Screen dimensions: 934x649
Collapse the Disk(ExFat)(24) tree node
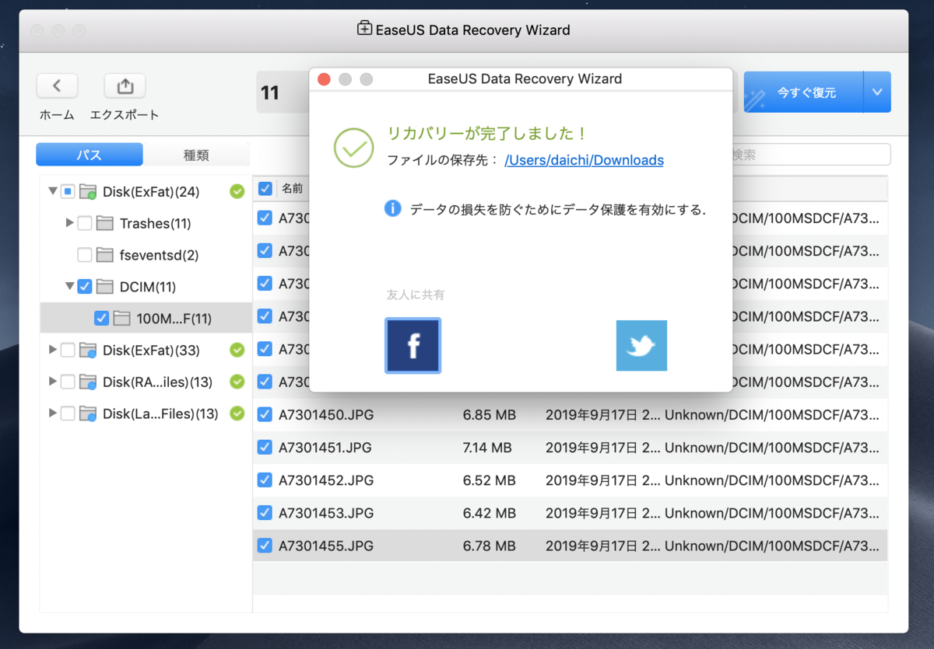point(52,191)
